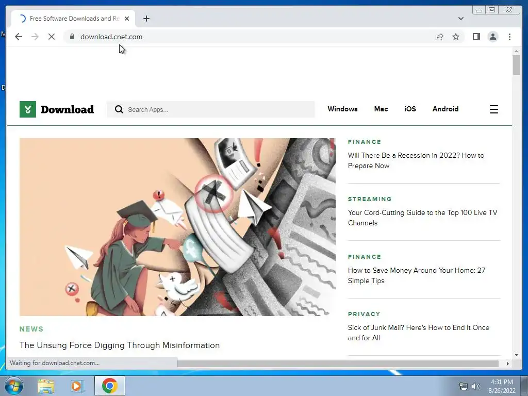This screenshot has height=396, width=528.
Task: Open Chrome's three-dot menu
Action: tap(509, 37)
